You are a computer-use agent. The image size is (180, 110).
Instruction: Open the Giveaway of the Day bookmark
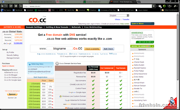[107, 10]
